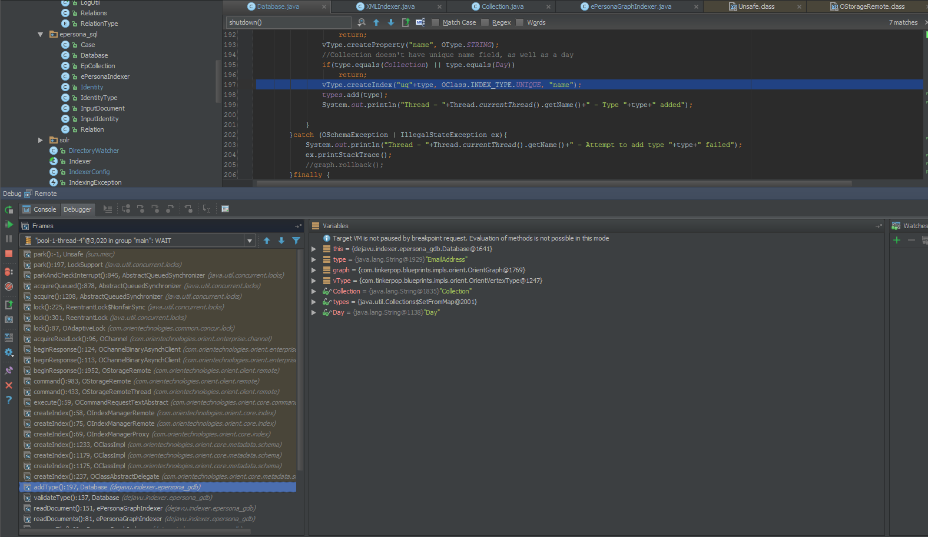Viewport: 928px width, 537px height.
Task: Switch to the Console tab
Action: click(x=39, y=209)
